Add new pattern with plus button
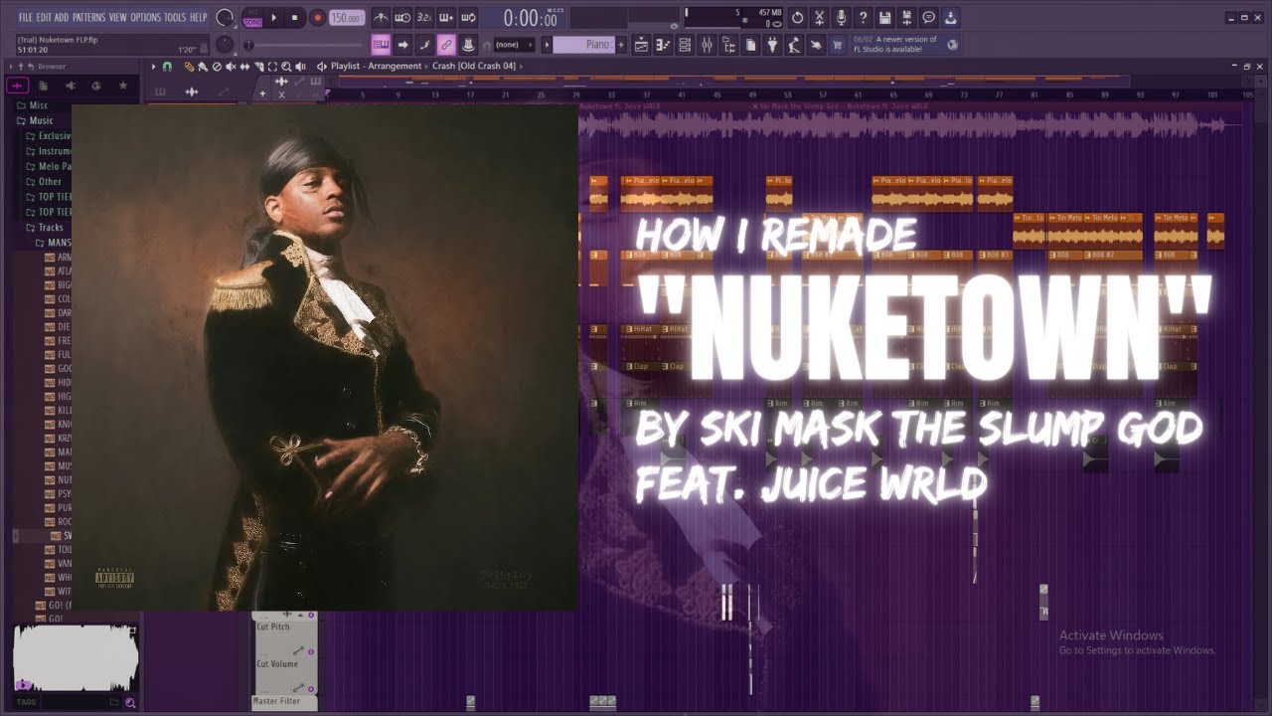The image size is (1272, 716). (x=621, y=45)
